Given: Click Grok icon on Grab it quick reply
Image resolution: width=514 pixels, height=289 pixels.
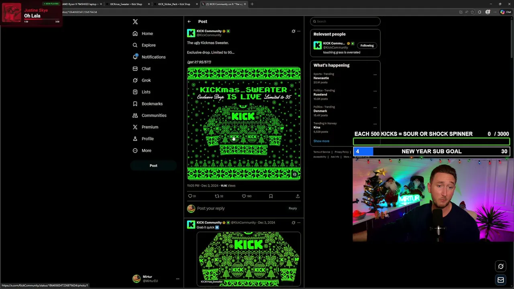Looking at the screenshot, I should click(293, 223).
